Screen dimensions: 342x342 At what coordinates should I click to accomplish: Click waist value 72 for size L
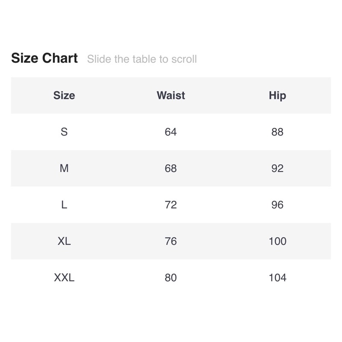pos(171,205)
